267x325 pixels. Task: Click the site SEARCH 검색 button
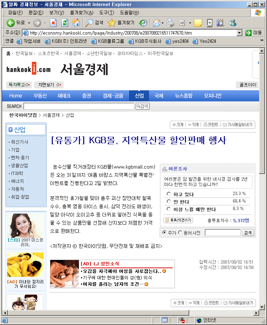click(x=142, y=106)
